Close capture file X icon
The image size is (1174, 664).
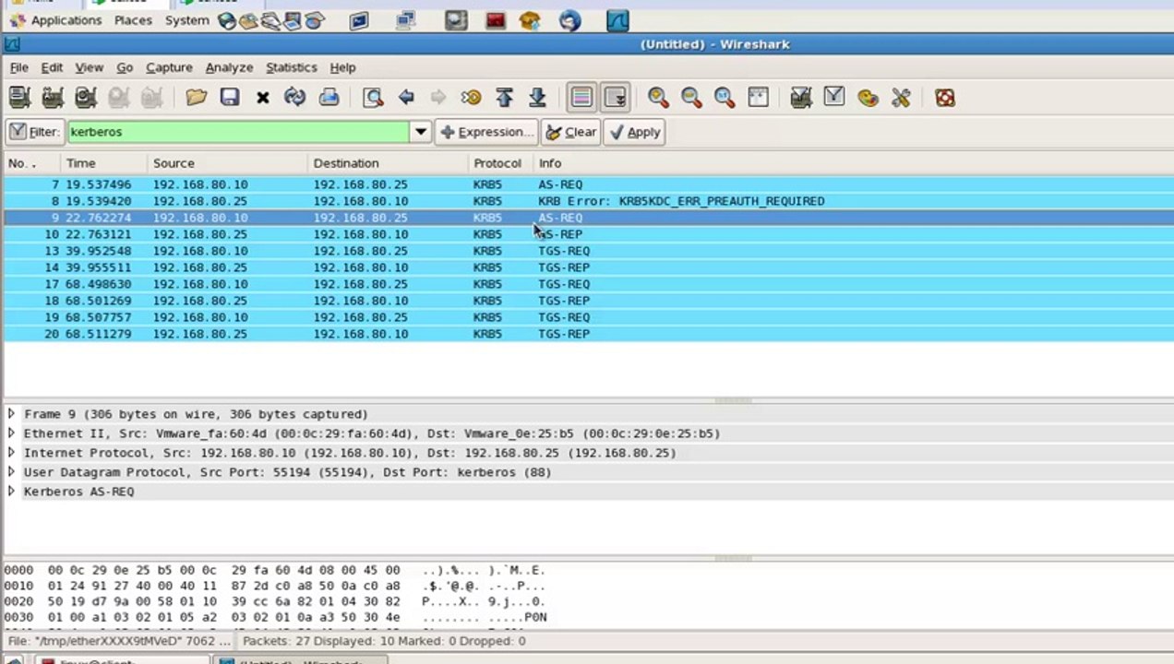tap(262, 98)
